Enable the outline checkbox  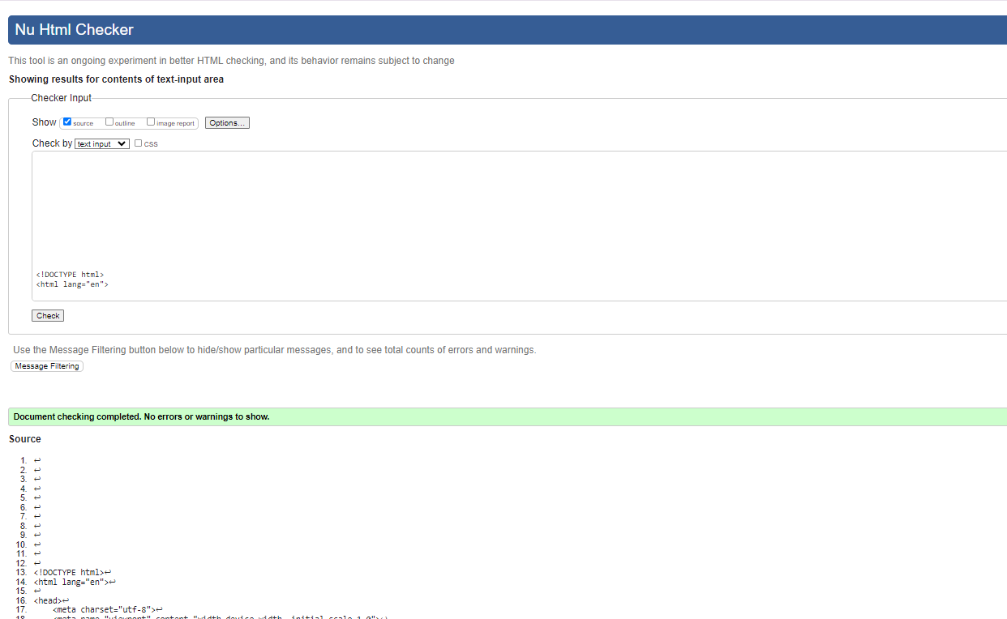click(109, 122)
